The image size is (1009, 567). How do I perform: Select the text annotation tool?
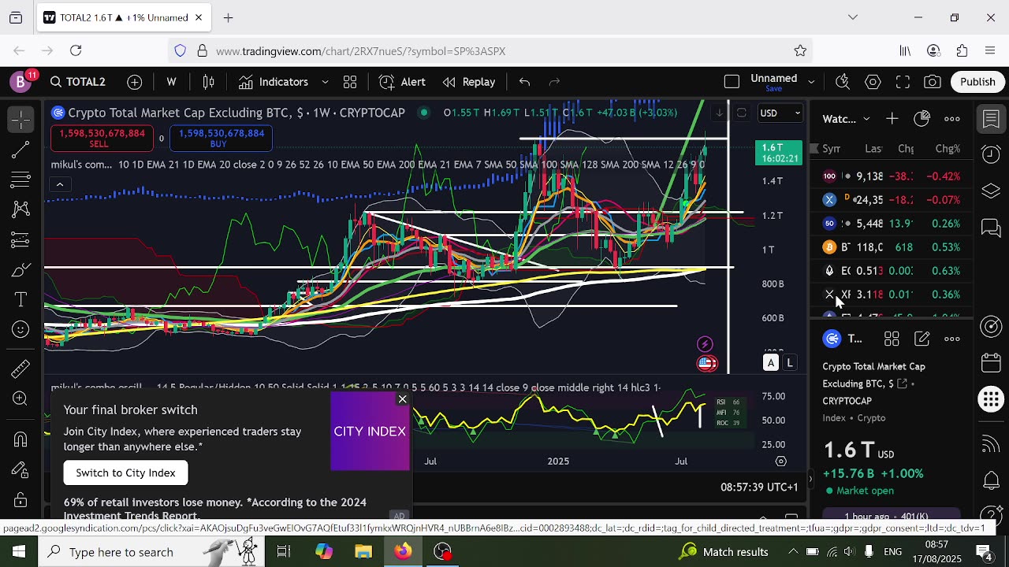21,300
